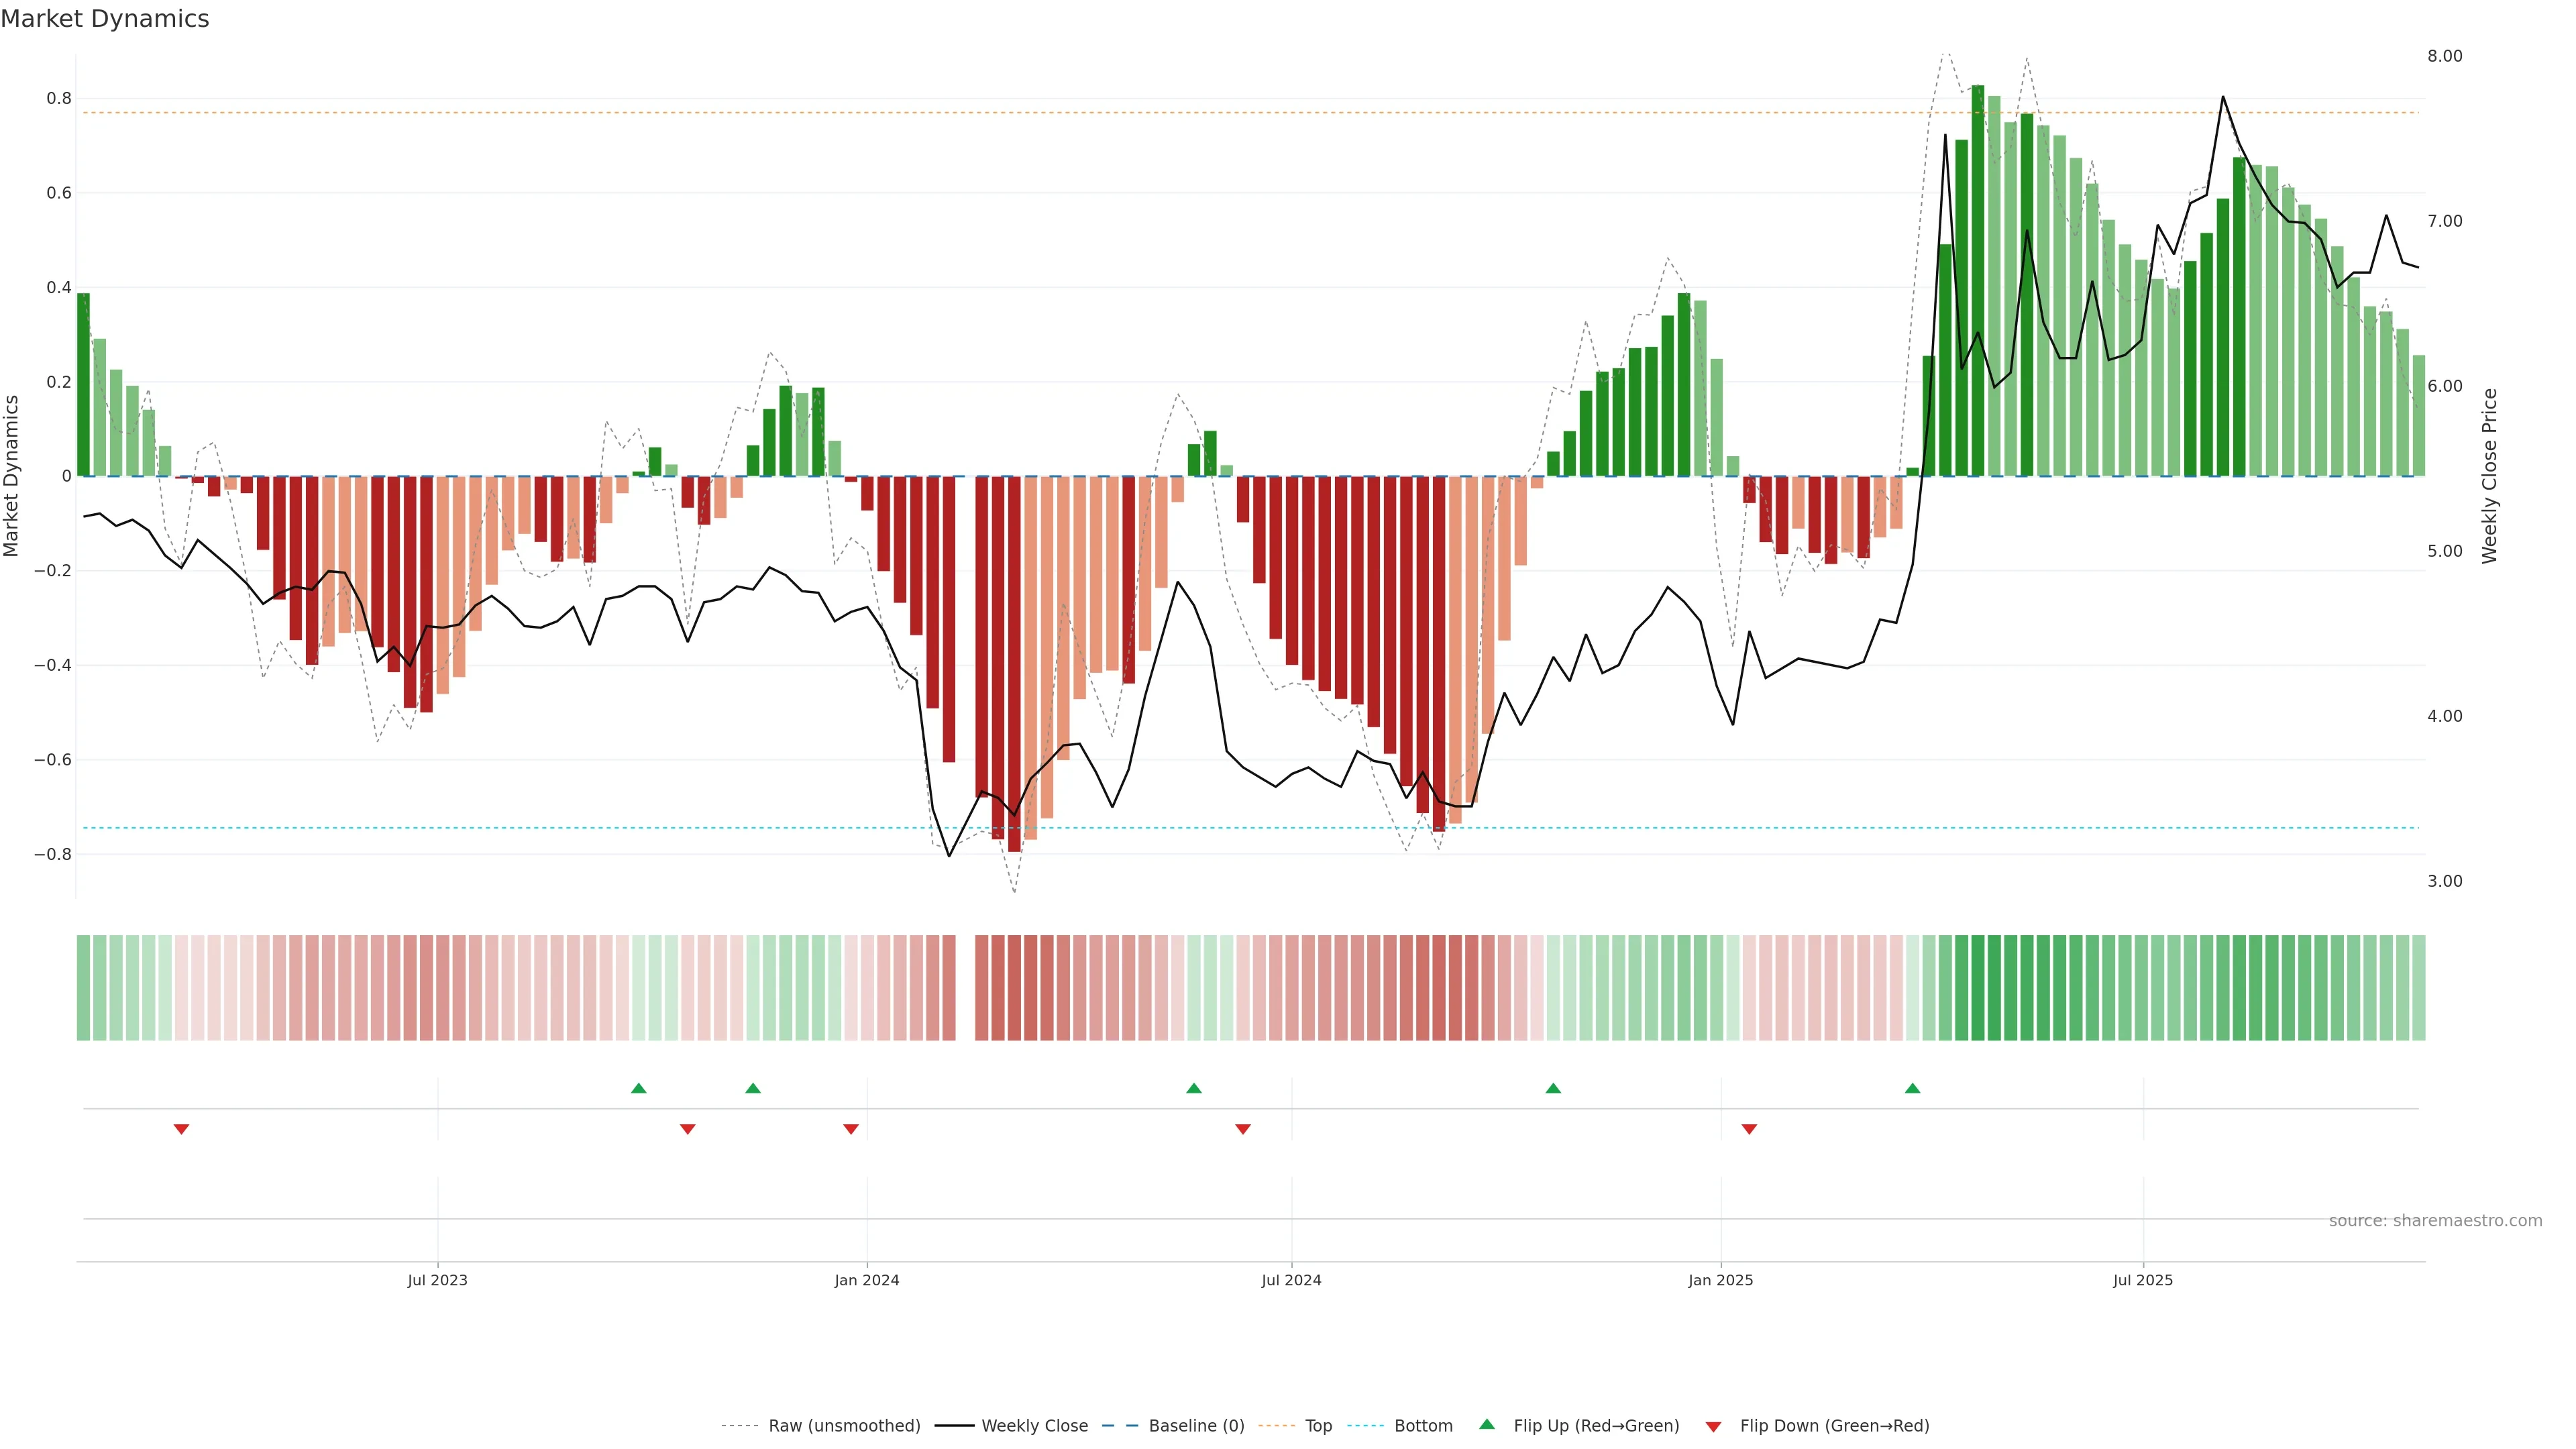Click the Flip Up triangle in legend
The width and height of the screenshot is (2576, 1449).
(x=1487, y=1424)
